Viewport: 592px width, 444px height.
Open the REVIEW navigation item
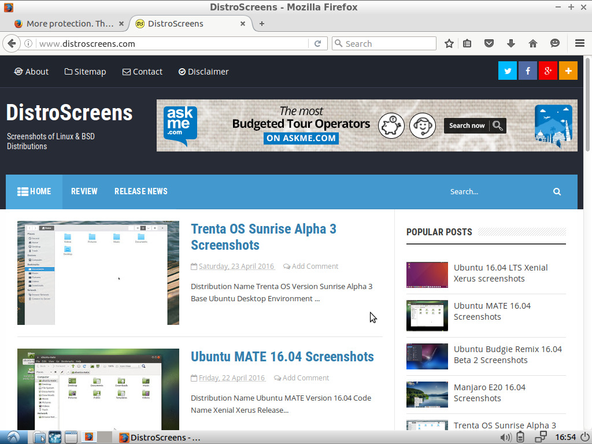coord(84,191)
